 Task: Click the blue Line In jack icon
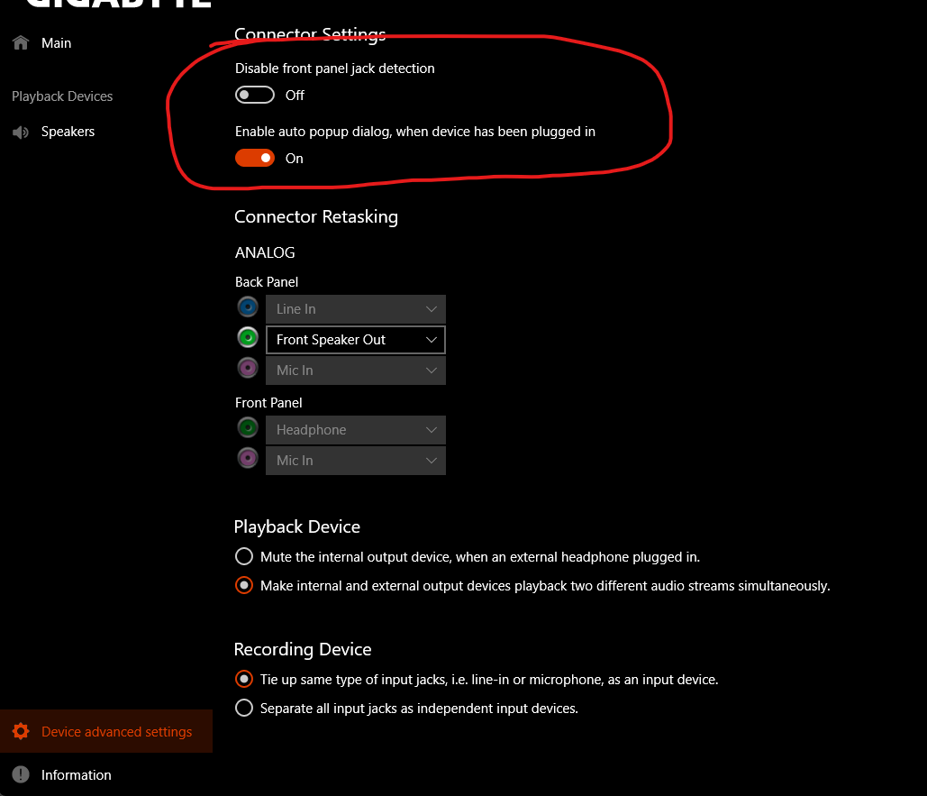(x=248, y=307)
